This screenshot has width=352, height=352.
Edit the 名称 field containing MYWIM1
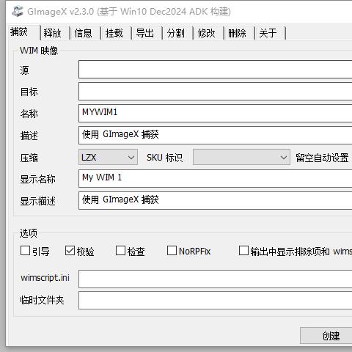coord(215,113)
